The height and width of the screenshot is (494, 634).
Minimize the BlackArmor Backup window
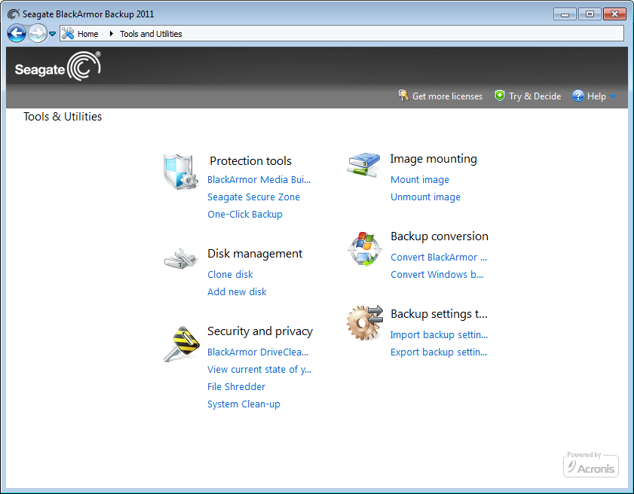[x=565, y=14]
